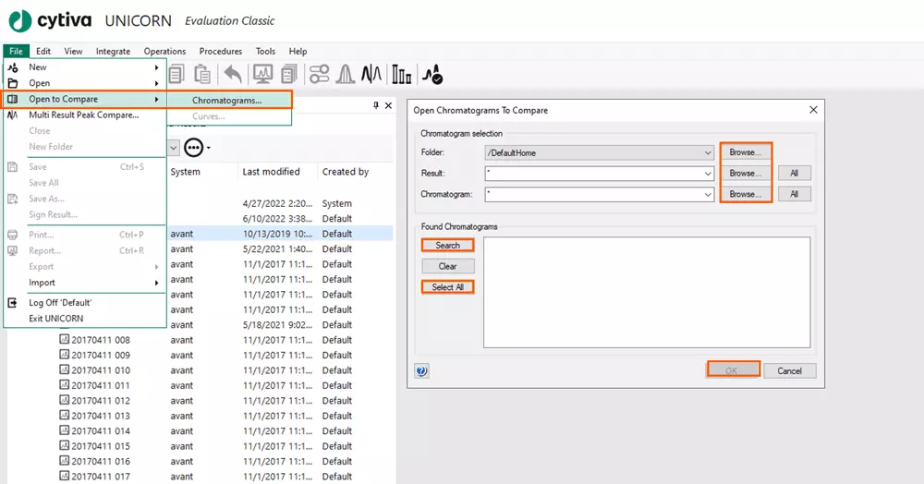Image resolution: width=924 pixels, height=484 pixels.
Task: Click the Search button
Action: (447, 245)
